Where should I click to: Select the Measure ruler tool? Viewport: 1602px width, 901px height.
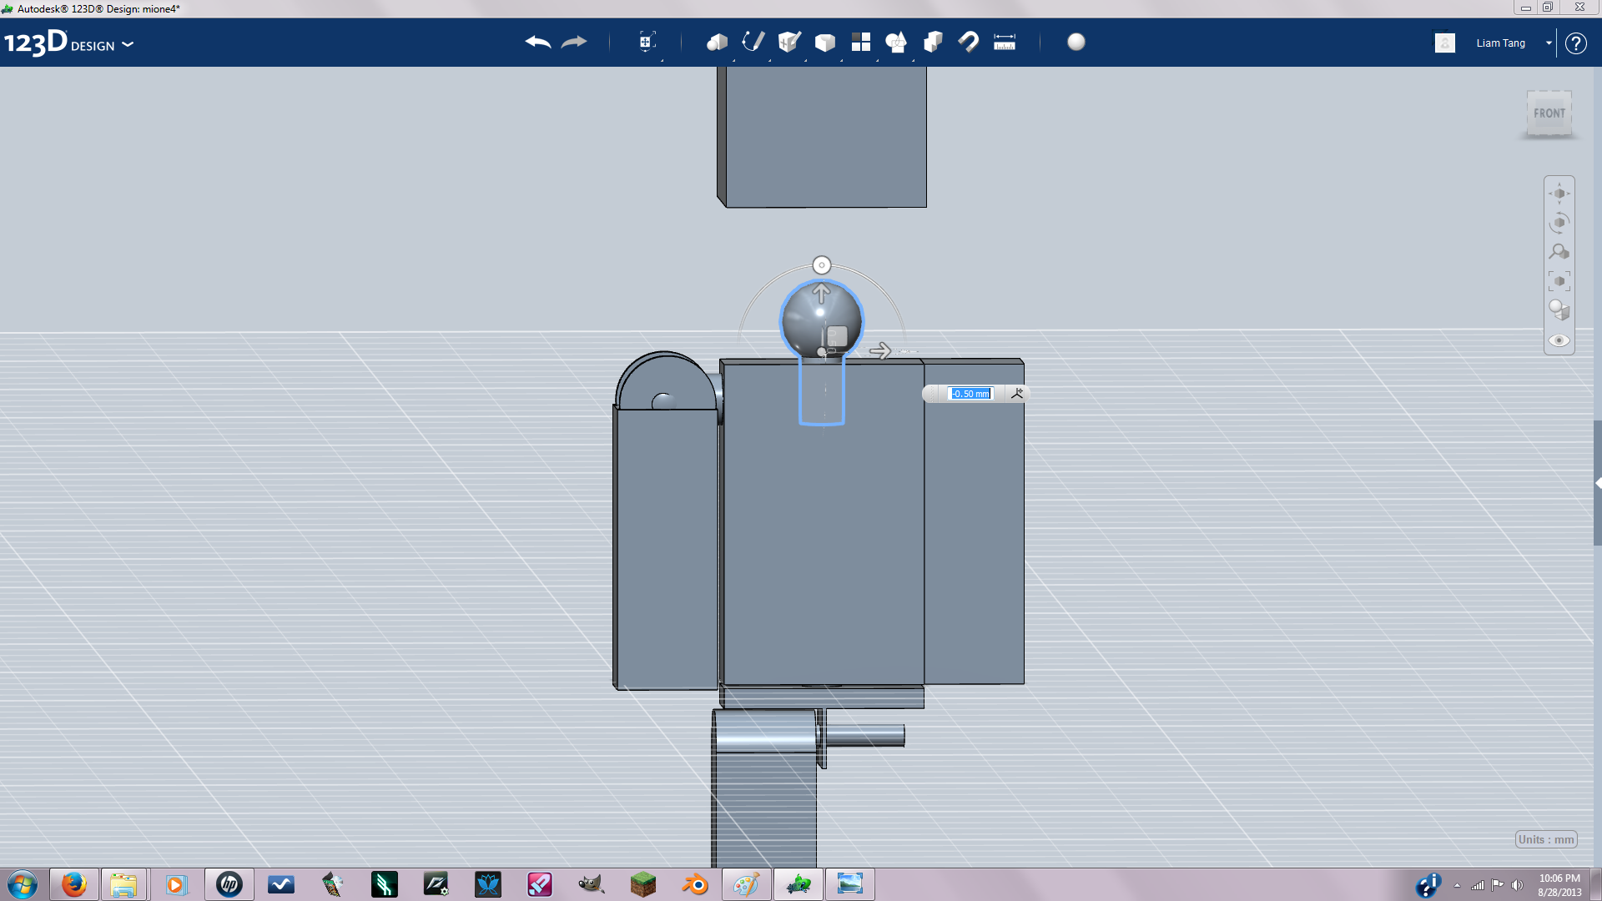tap(1005, 42)
